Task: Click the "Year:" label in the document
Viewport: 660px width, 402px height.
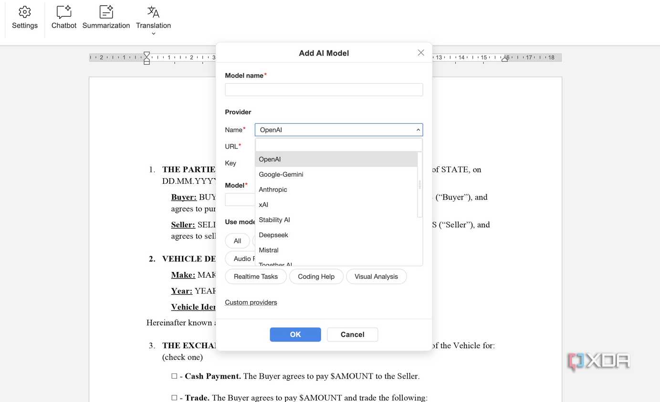Action: [182, 291]
